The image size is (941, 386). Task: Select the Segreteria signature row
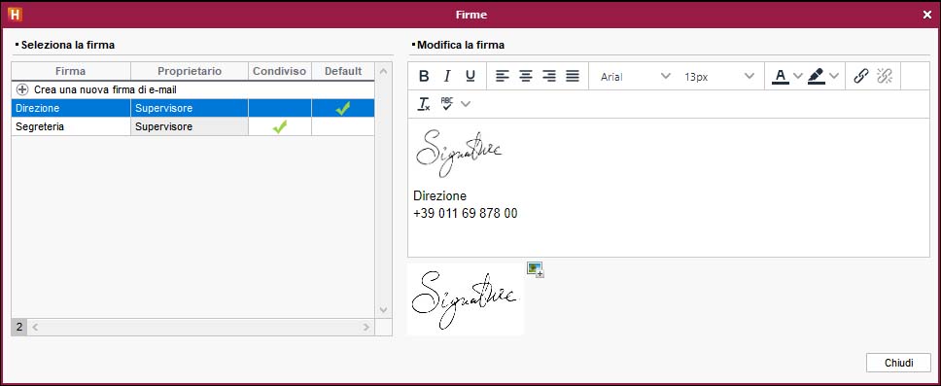coord(192,126)
